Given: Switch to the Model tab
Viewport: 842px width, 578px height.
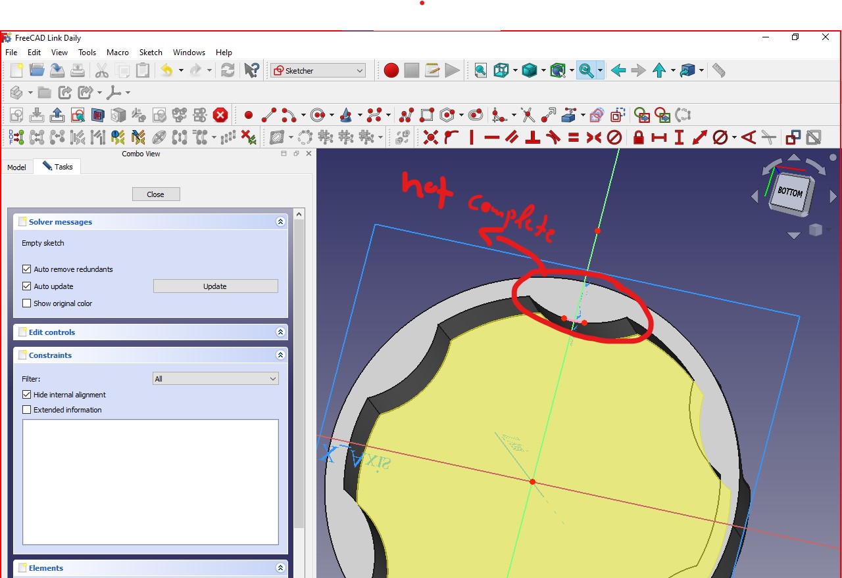Looking at the screenshot, I should 16,167.
